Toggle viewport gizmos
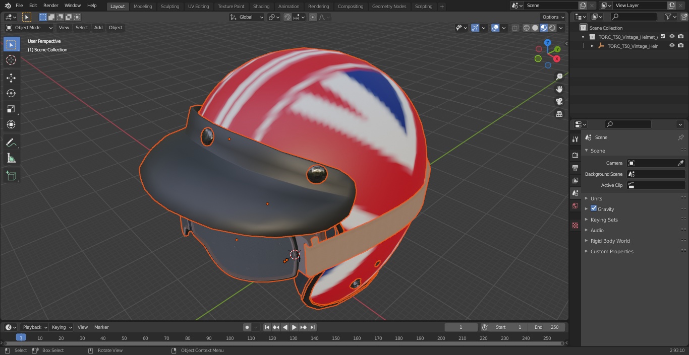 pos(475,28)
